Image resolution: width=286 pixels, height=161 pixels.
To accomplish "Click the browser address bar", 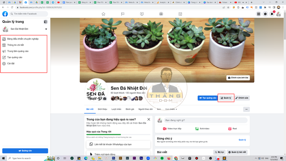I will [120, 8].
